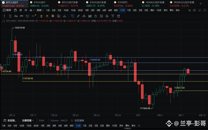Click the 1s interval button
The height and width of the screenshot is (130, 208).
coord(189,10)
